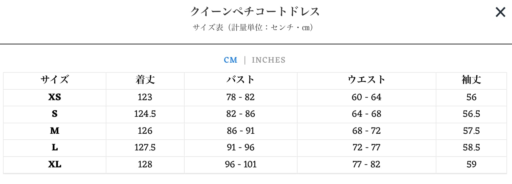Click the 72 - 77 waist cell
Image resolution: width=512 pixels, height=184 pixels.
coord(366,147)
